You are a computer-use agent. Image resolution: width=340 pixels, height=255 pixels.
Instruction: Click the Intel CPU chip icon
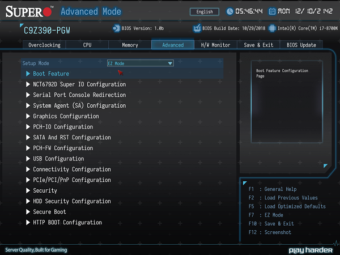point(273,28)
